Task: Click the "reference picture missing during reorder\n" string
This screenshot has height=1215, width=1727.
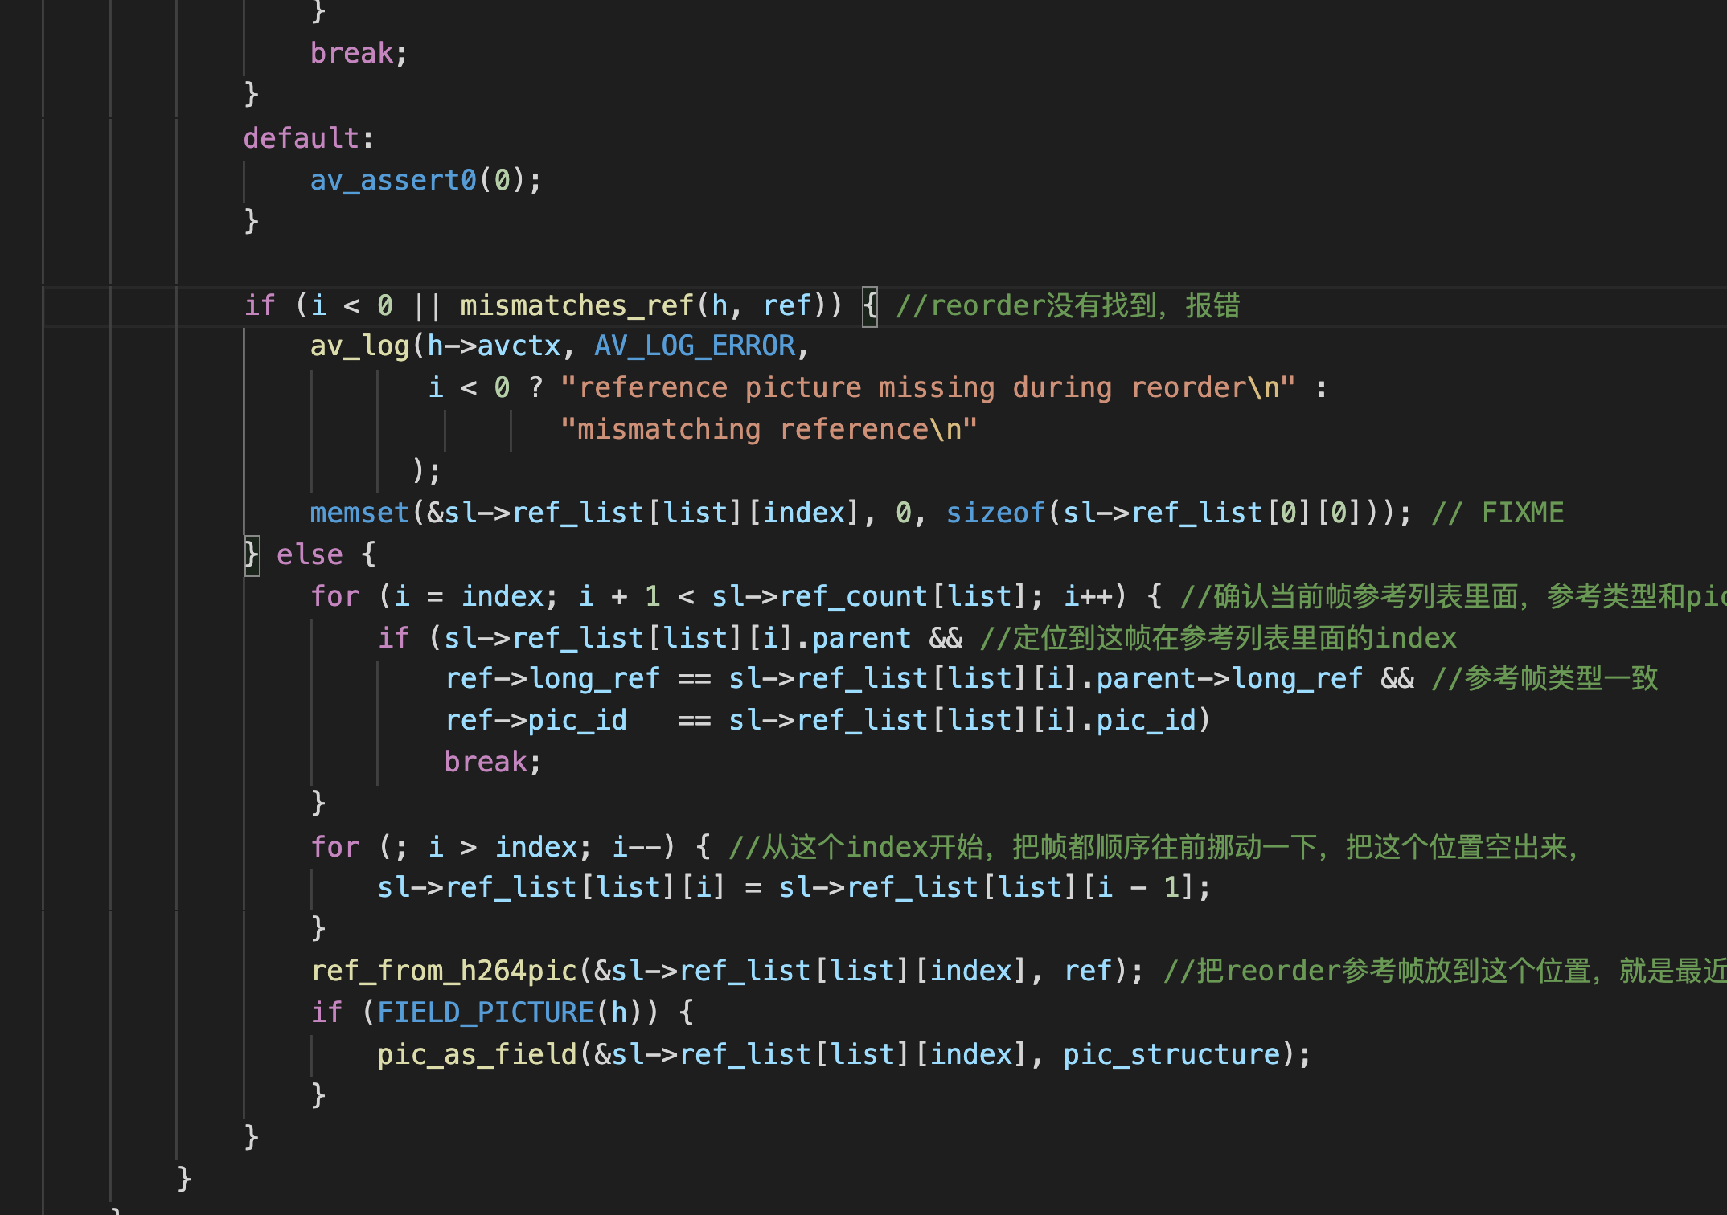Action: pos(928,387)
